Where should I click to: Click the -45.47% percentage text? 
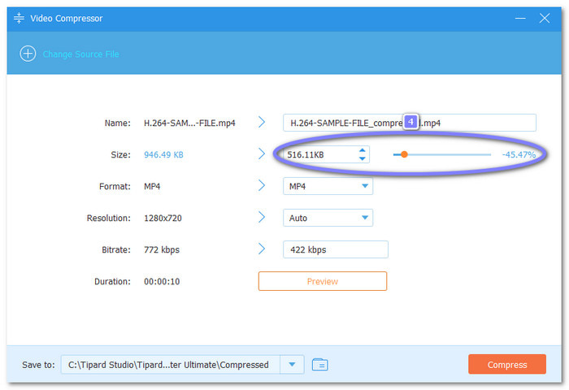pyautogui.click(x=519, y=154)
